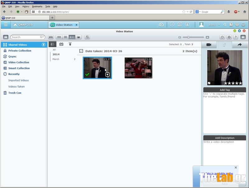Expand the admin user dropdown

pyautogui.click(x=214, y=25)
